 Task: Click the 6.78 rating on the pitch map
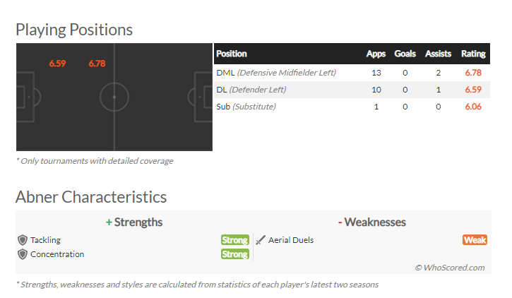[97, 64]
